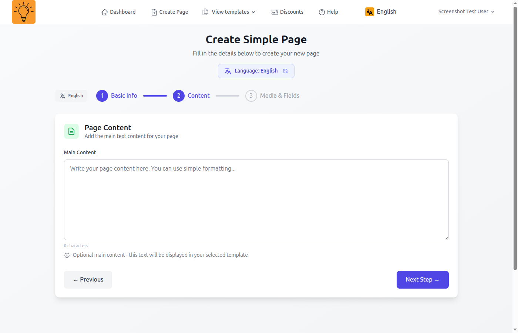Click the "0 characters" counter text
The image size is (518, 333).
[76, 246]
